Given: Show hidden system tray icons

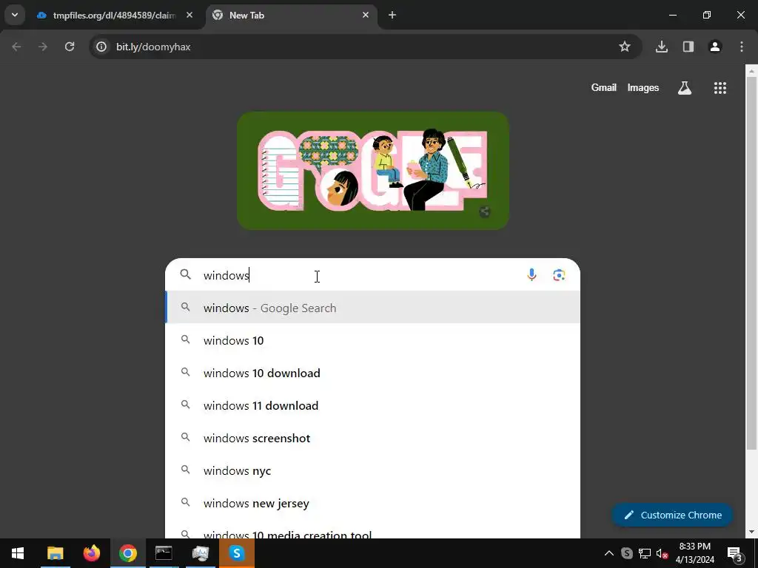Looking at the screenshot, I should click(609, 553).
